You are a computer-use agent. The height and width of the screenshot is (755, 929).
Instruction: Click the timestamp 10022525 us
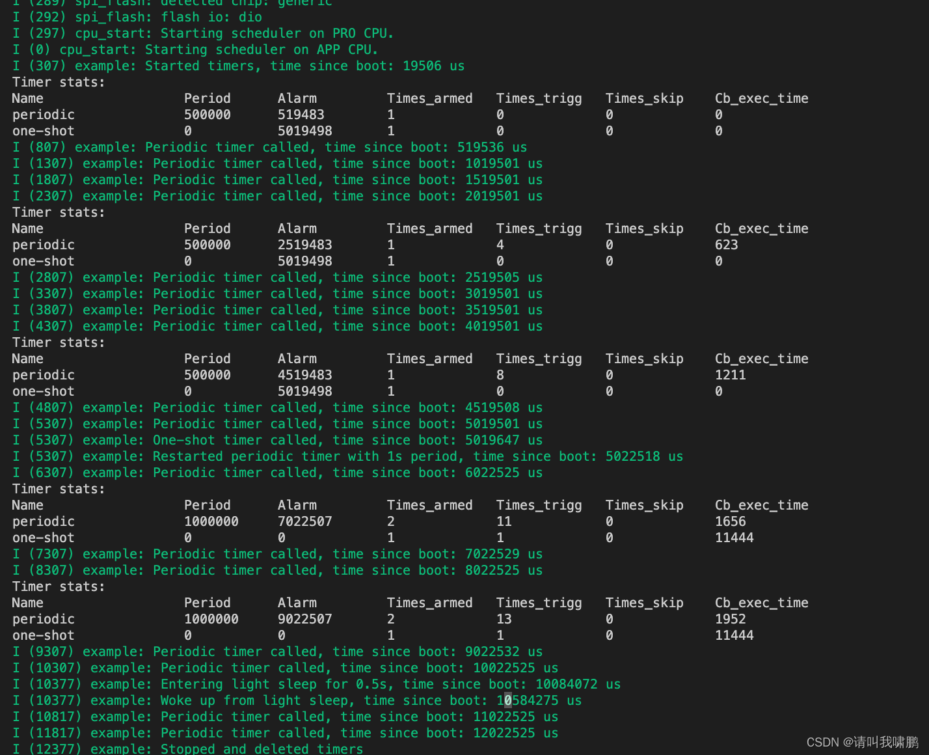coord(516,668)
